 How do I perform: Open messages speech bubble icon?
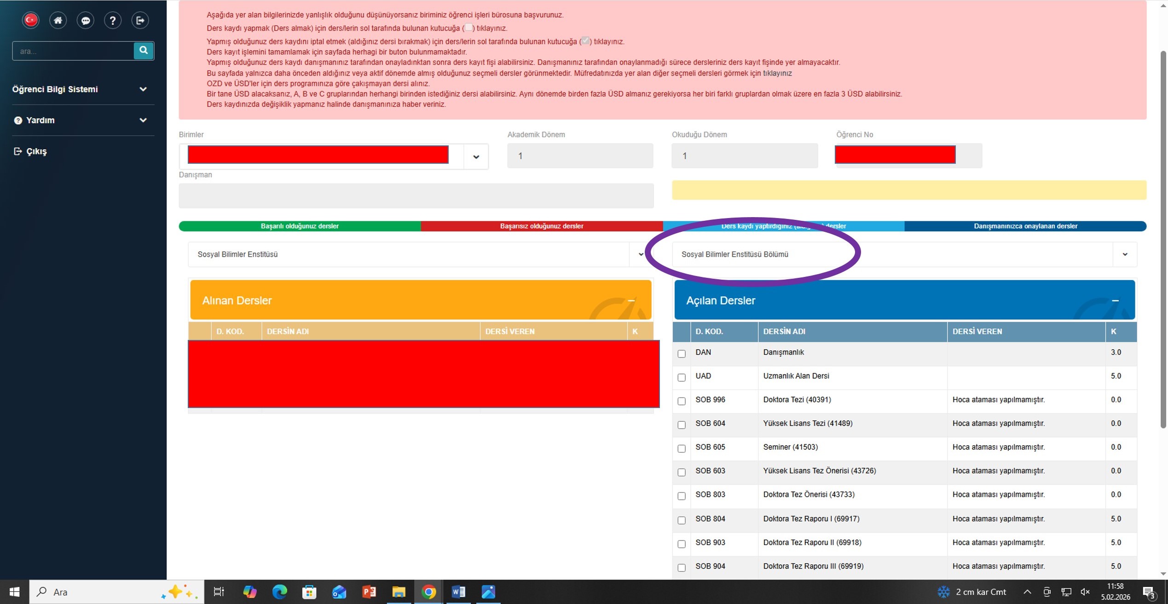point(86,20)
